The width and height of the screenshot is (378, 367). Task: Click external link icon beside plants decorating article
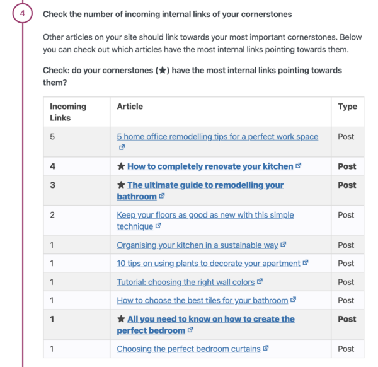306,262
